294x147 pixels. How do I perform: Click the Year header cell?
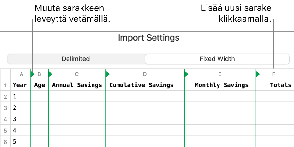coord(20,85)
